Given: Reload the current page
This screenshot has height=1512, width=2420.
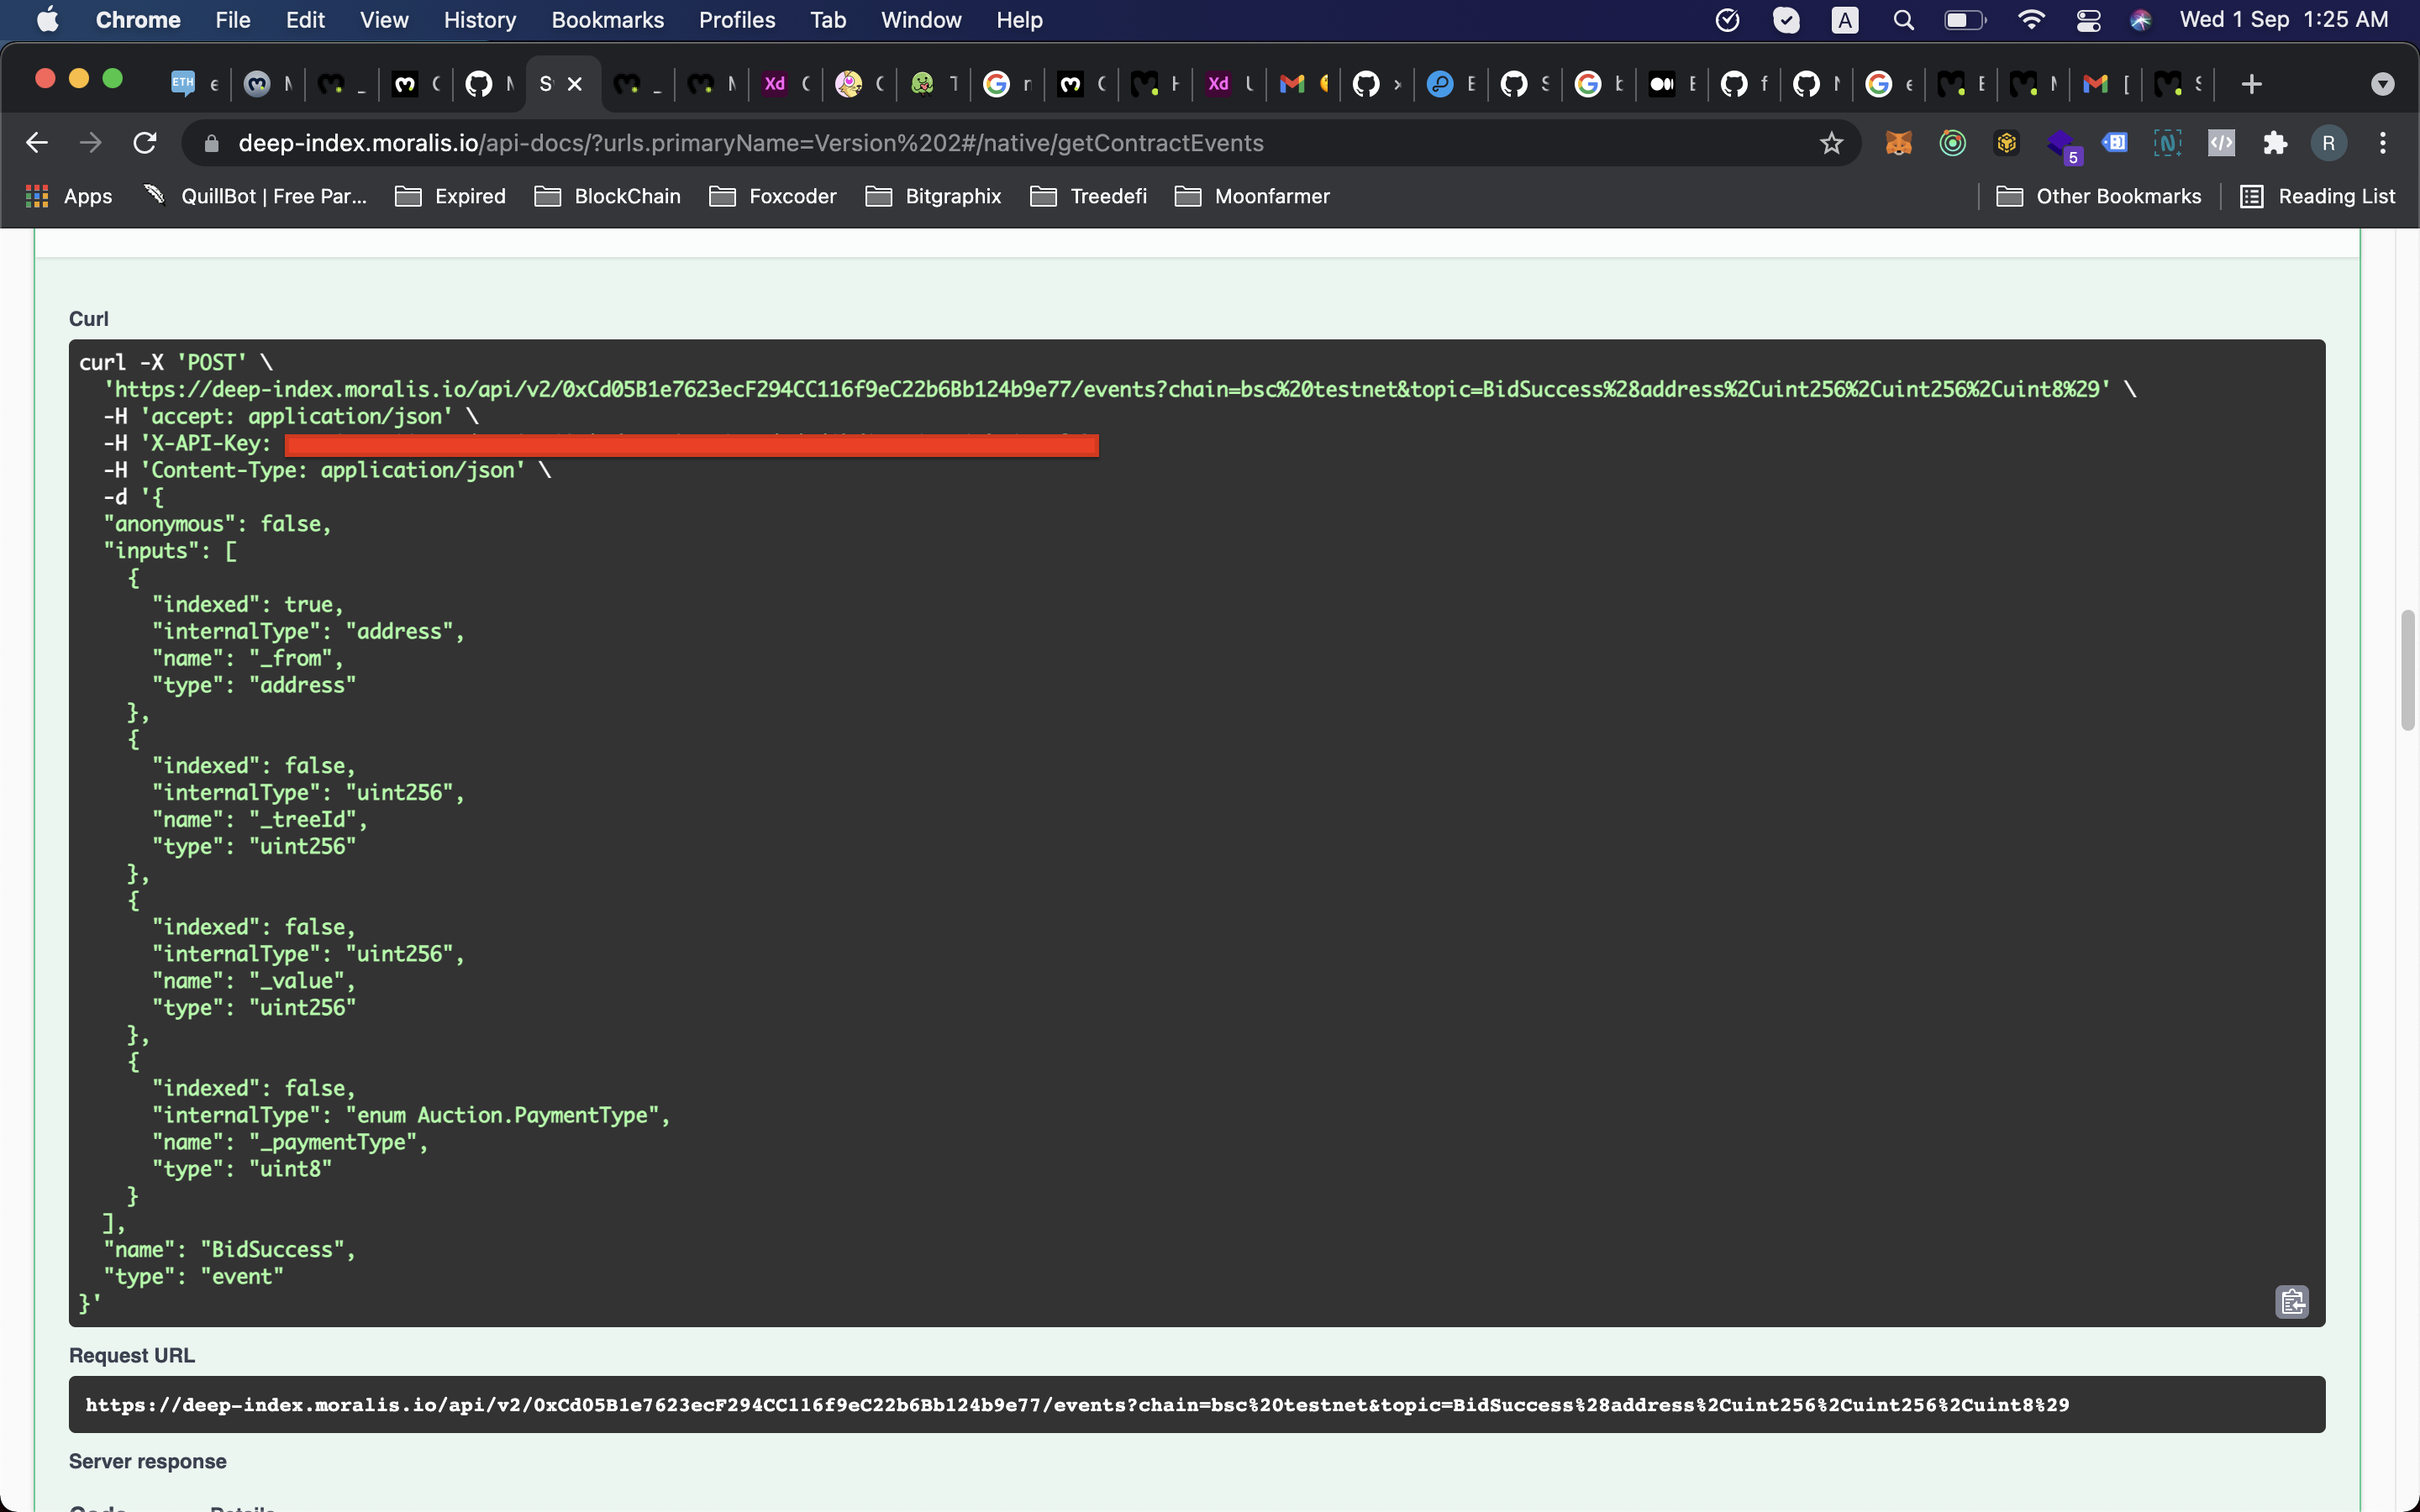Looking at the screenshot, I should [x=145, y=143].
